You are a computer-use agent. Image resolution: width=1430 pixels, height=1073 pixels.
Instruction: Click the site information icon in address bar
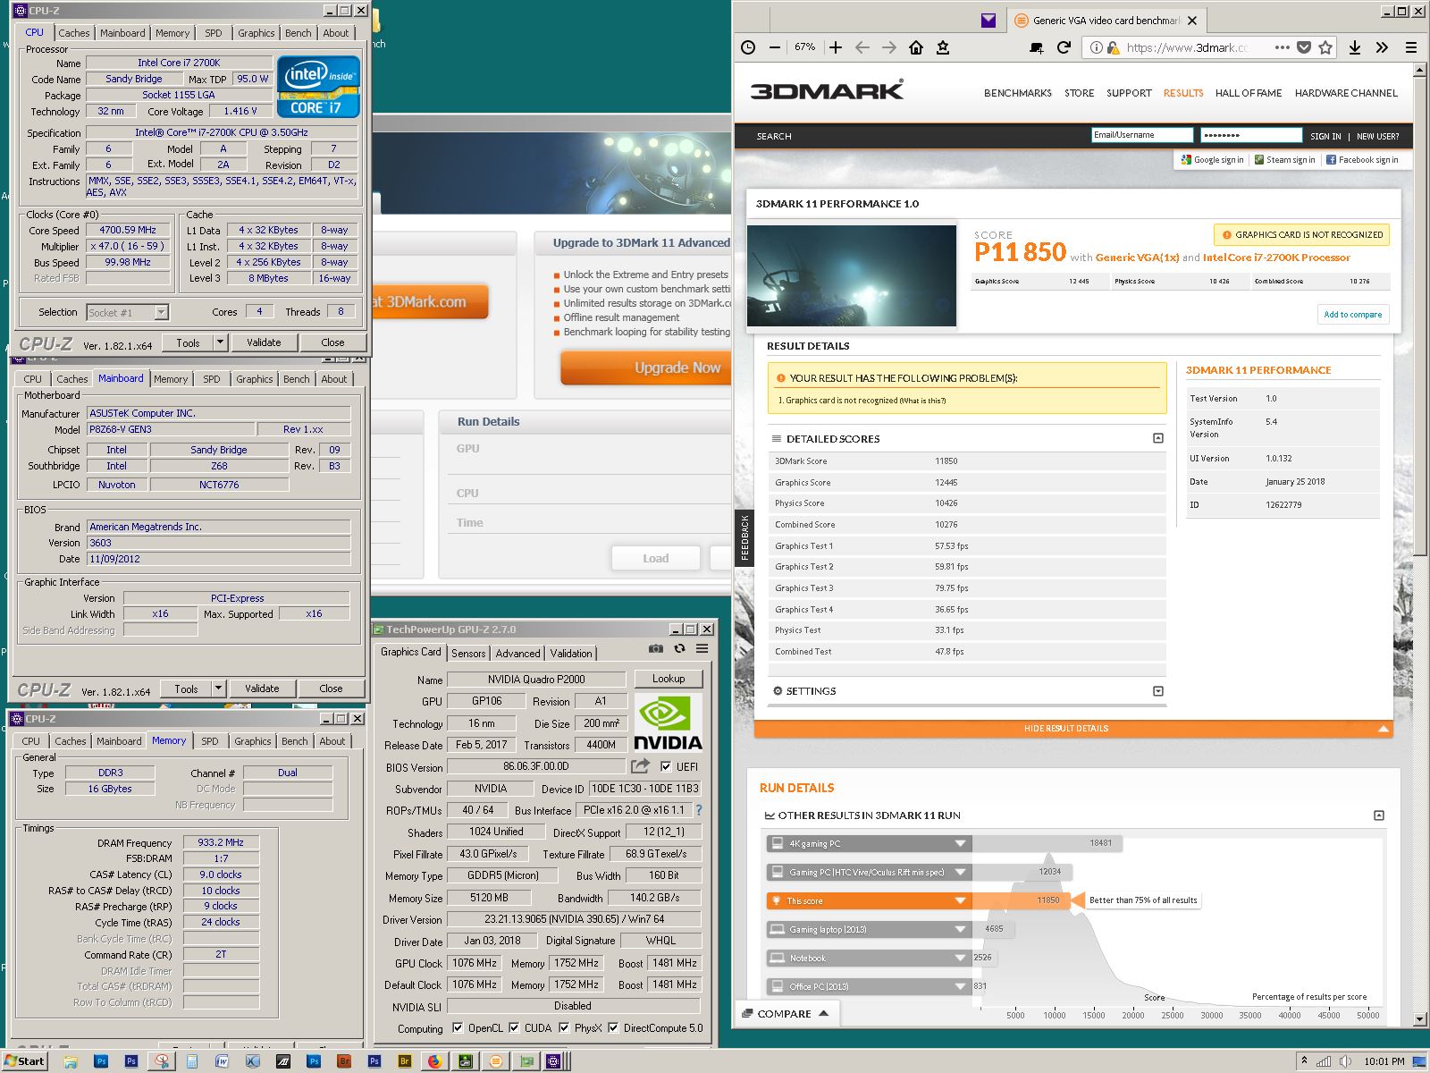click(x=1097, y=47)
